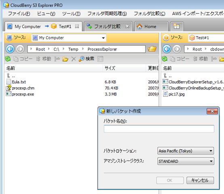Click Root in the left path bar
224x194 pixels.
click(40, 49)
